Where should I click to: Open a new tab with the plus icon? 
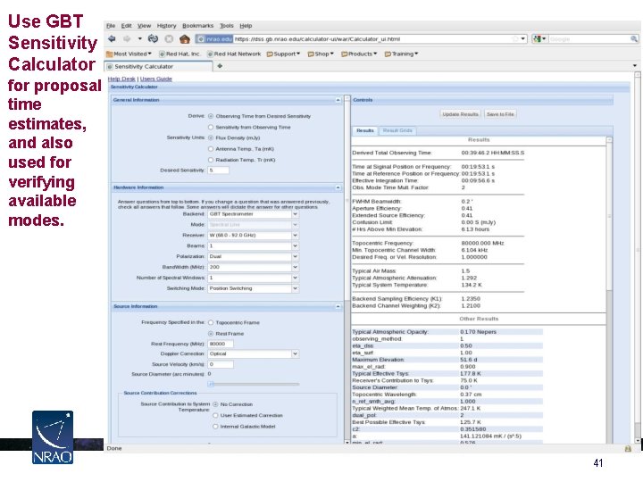[220, 66]
